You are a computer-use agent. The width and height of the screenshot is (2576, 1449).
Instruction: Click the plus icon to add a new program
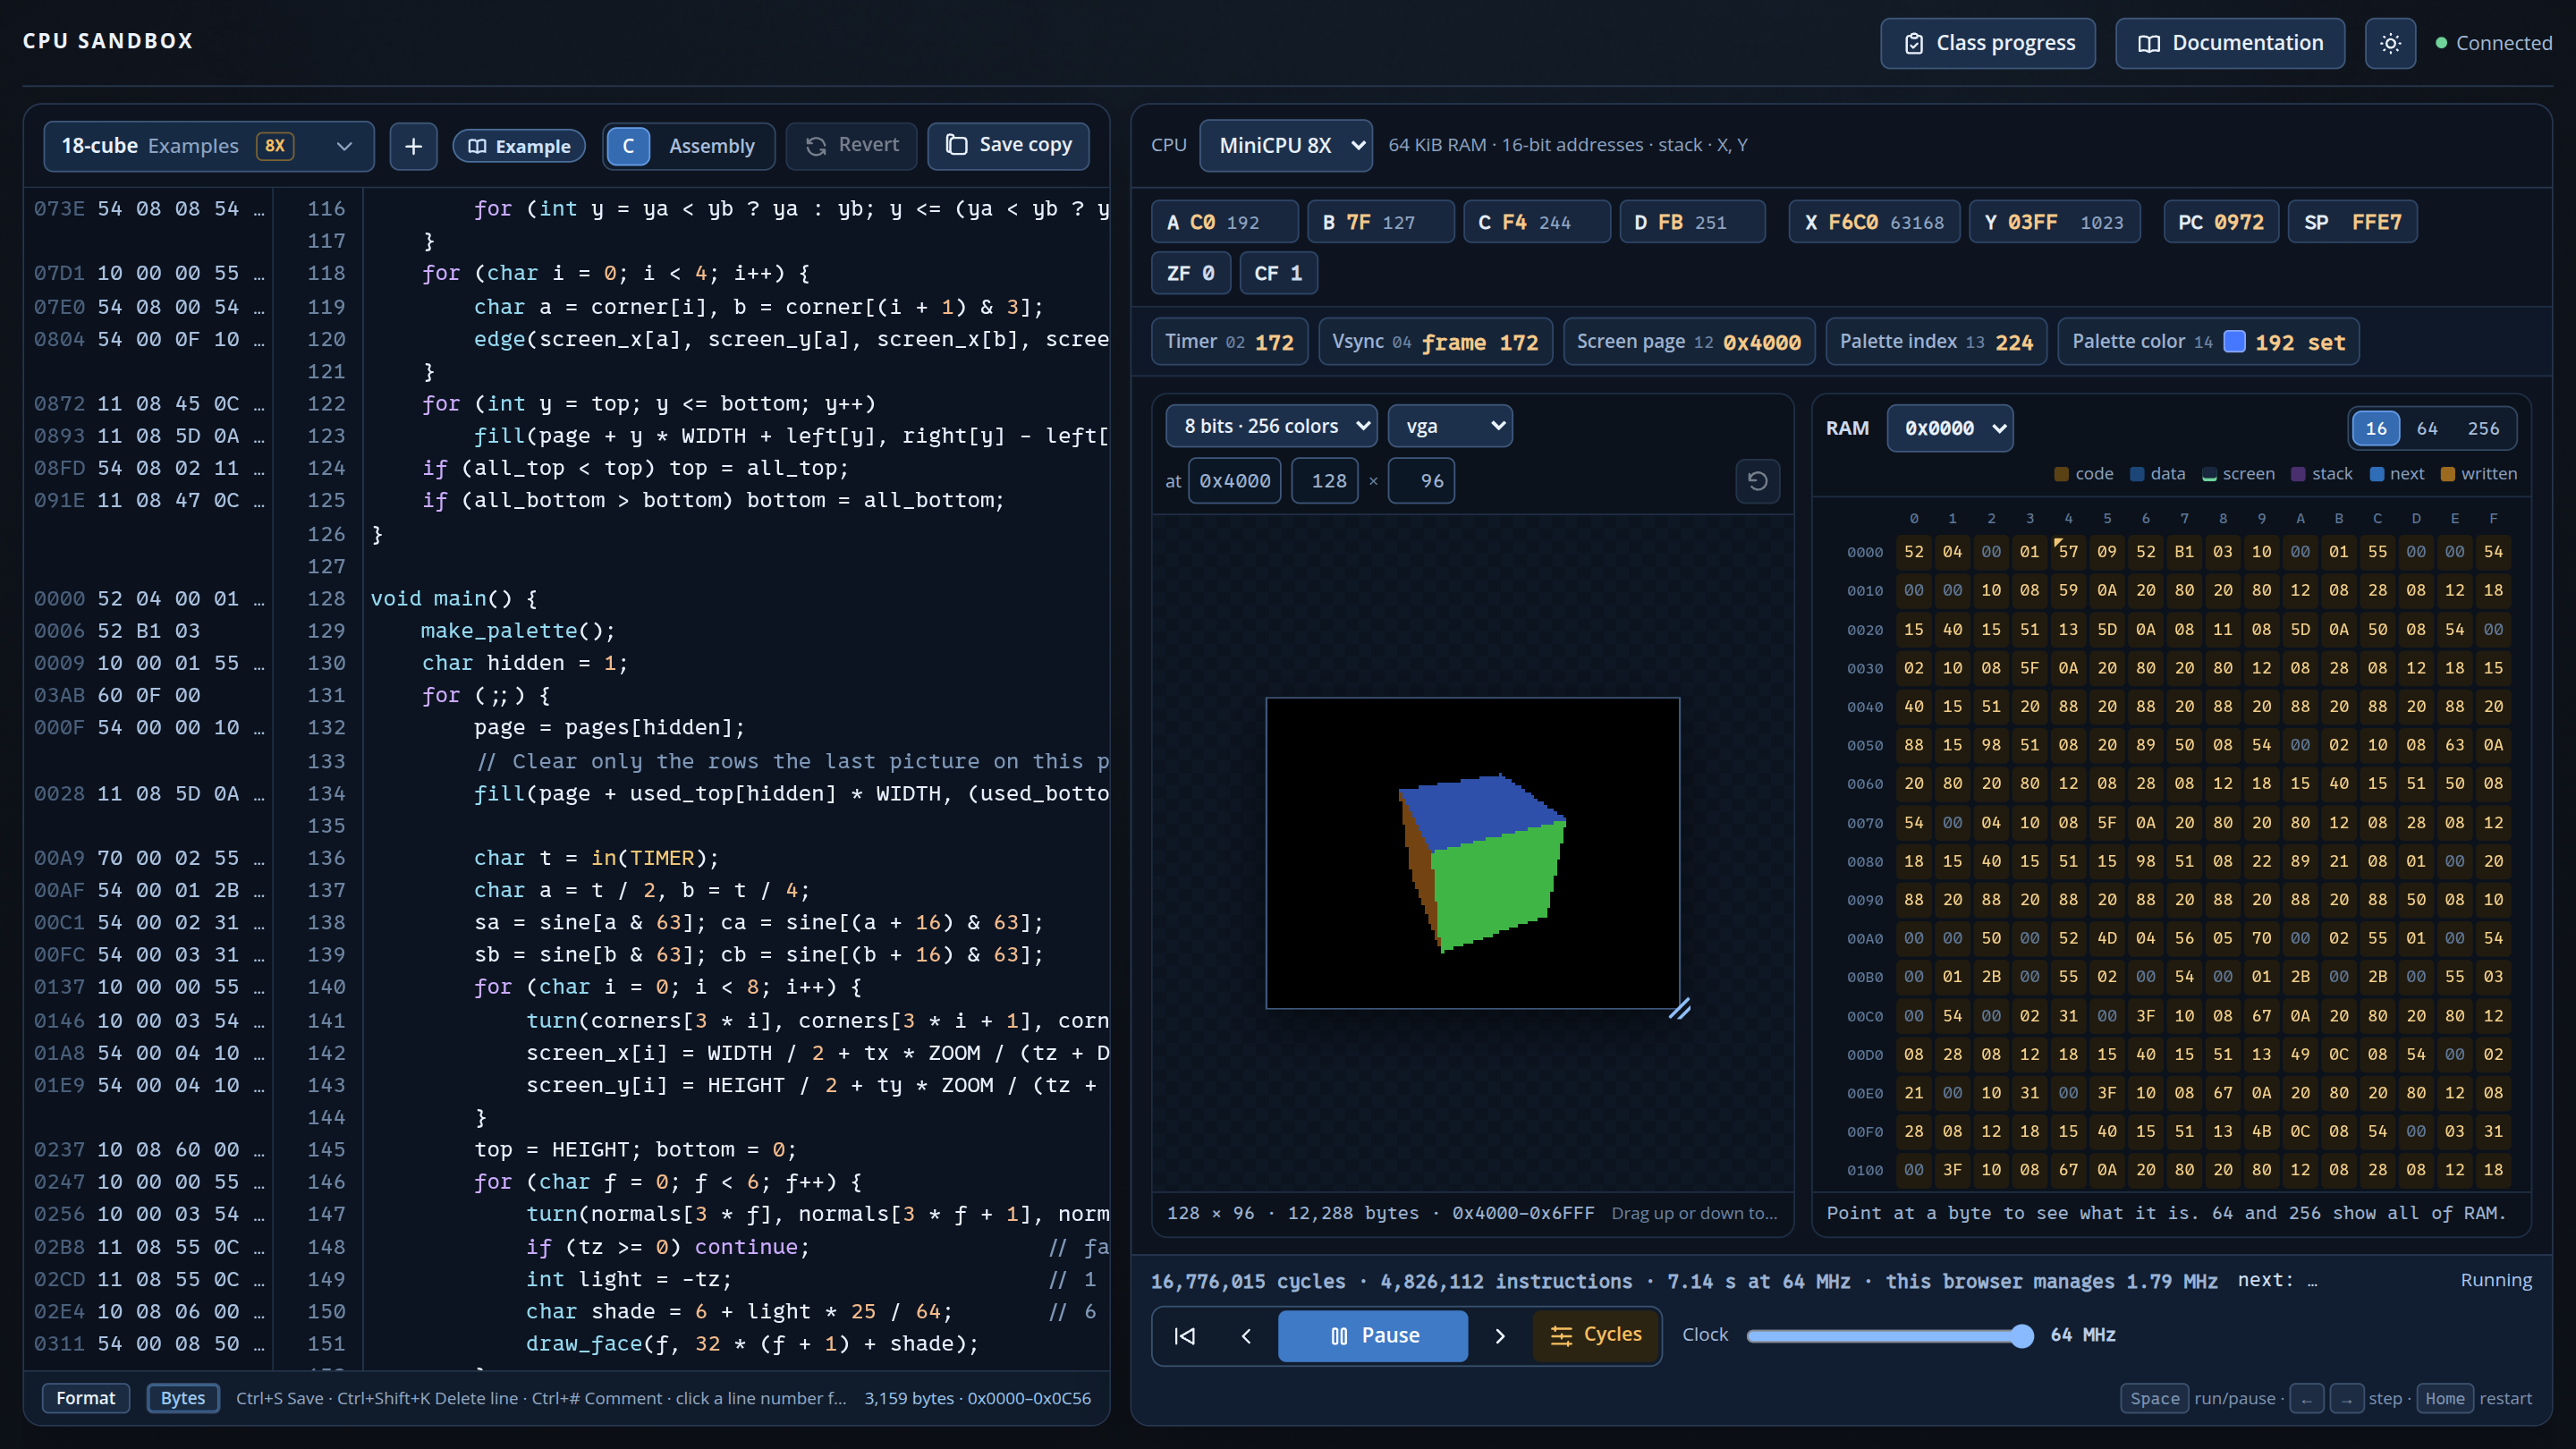click(413, 146)
